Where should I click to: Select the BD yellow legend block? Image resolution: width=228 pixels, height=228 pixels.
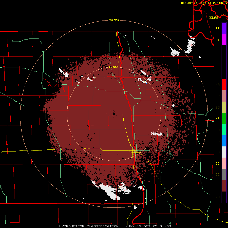click(224, 107)
